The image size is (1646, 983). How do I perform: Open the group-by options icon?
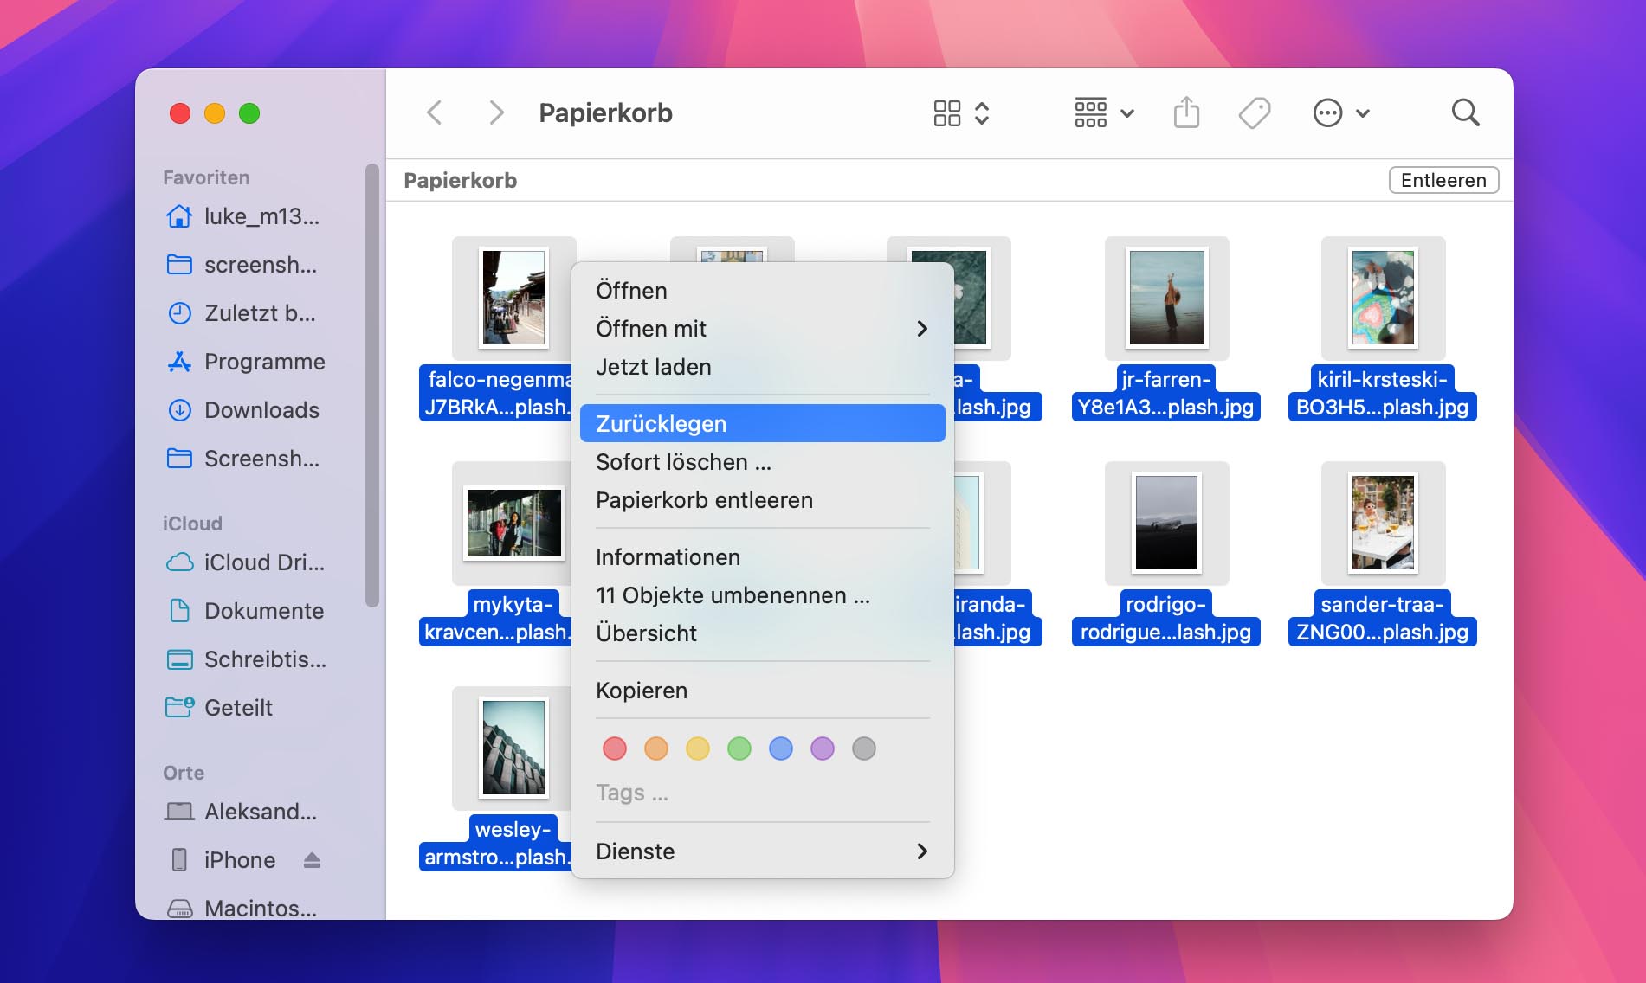point(1090,113)
